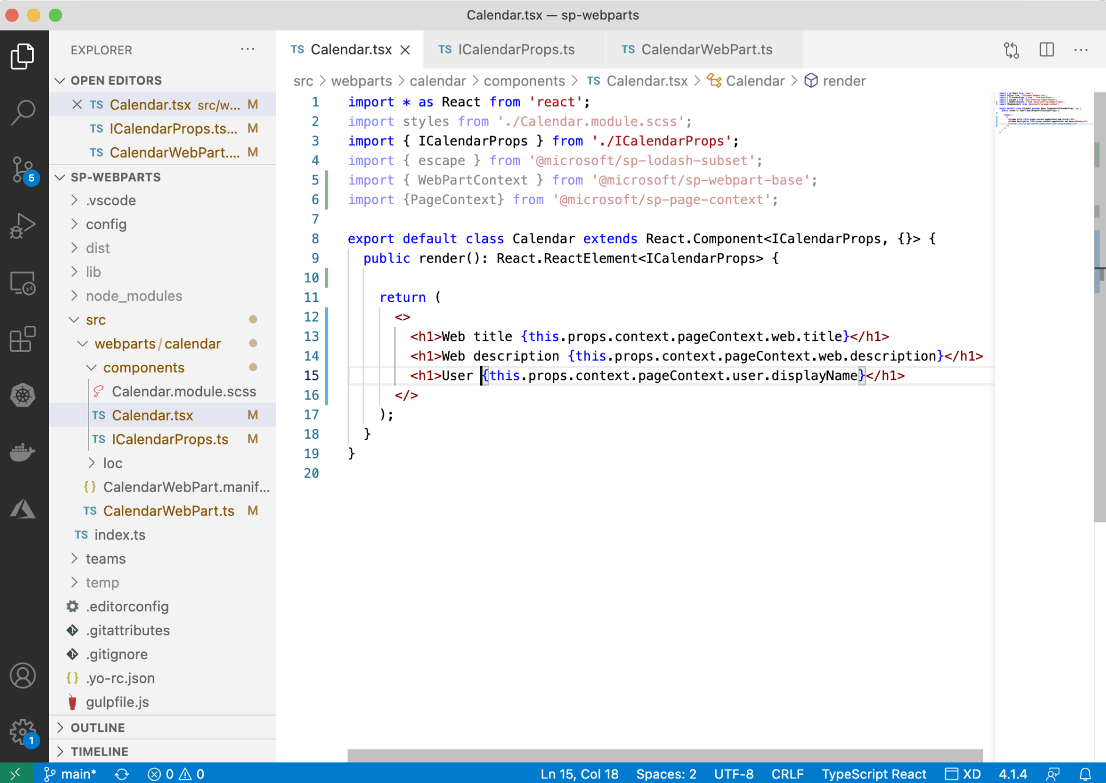Open the Azure view icon
Screen dimensions: 1106x783
(x=23, y=509)
